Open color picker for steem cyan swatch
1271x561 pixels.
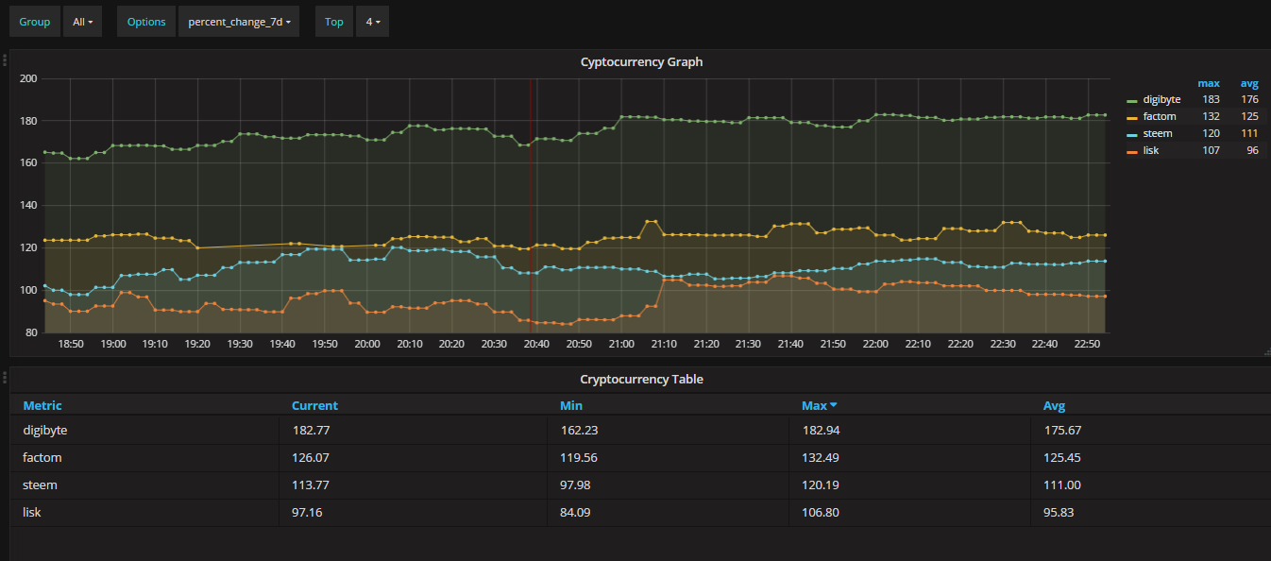coord(1133,134)
